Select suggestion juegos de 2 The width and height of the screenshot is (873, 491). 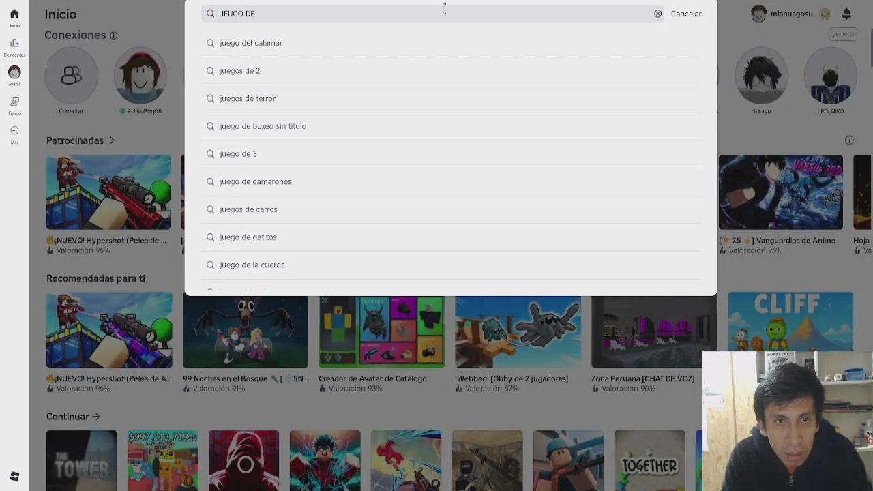451,71
